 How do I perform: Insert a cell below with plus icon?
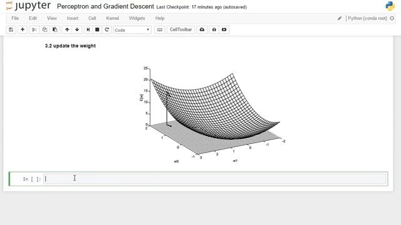coord(23,29)
